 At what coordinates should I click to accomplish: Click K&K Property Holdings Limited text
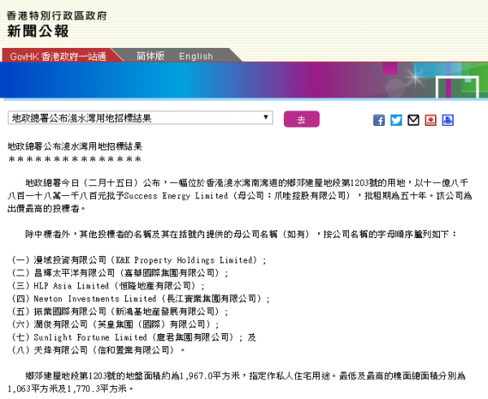(x=186, y=260)
